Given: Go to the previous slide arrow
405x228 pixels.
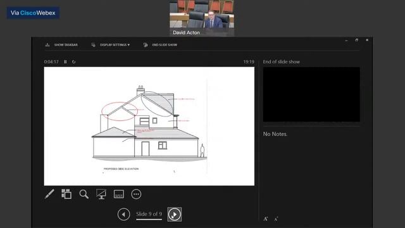Looking at the screenshot, I should point(124,214).
